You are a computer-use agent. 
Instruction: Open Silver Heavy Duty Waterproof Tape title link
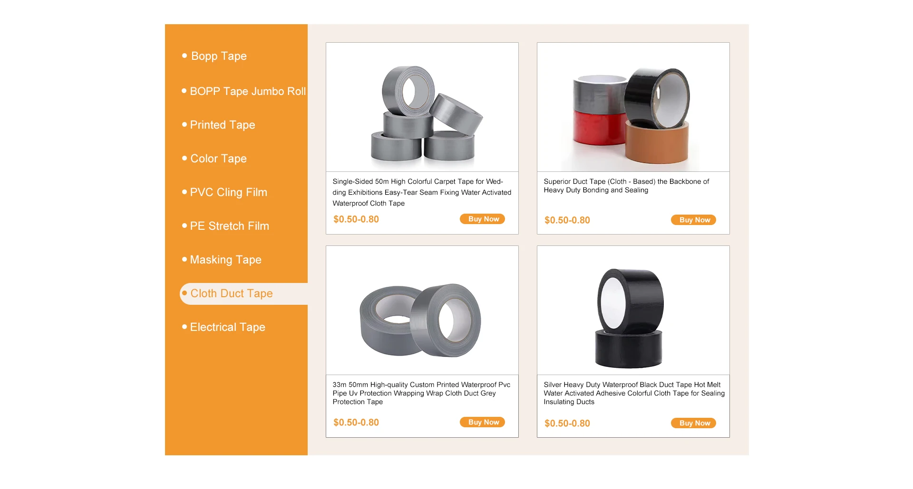point(634,393)
